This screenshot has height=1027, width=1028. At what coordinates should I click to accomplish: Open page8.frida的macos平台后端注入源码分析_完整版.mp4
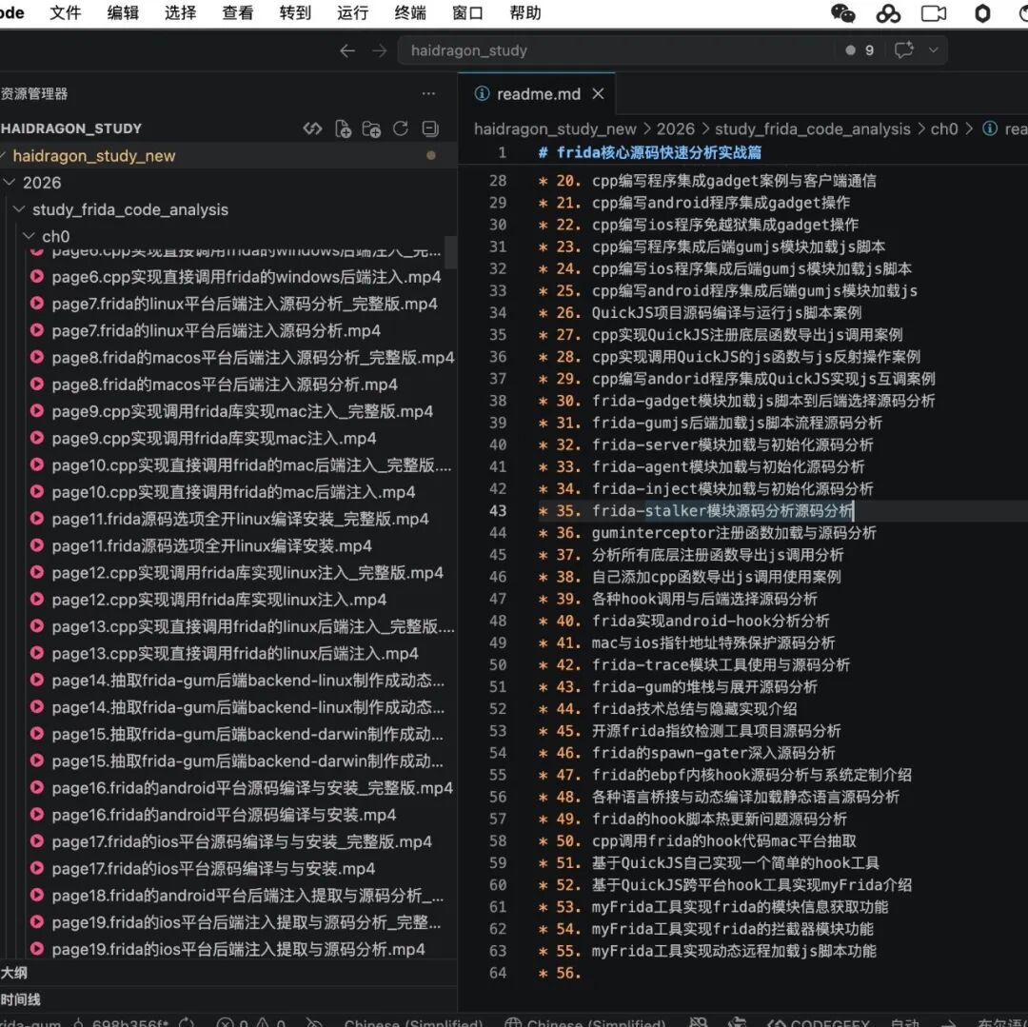253,357
